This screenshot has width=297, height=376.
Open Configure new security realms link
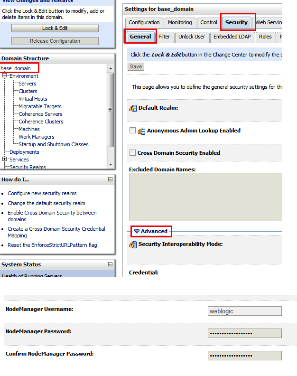click(x=42, y=193)
